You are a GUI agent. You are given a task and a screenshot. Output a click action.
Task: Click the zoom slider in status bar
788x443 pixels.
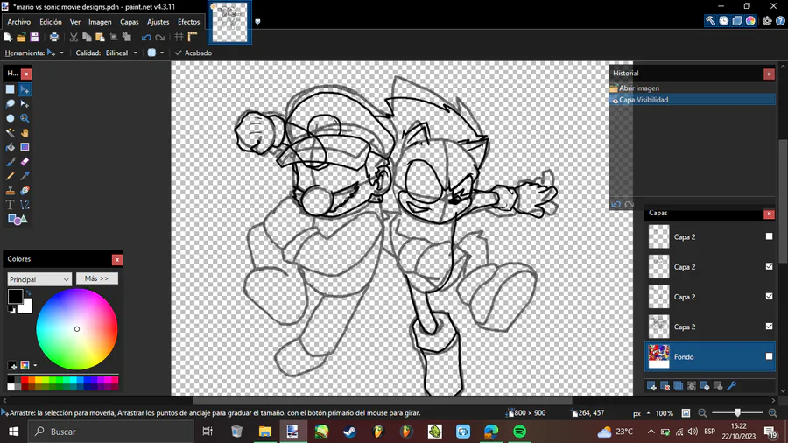pyautogui.click(x=737, y=413)
